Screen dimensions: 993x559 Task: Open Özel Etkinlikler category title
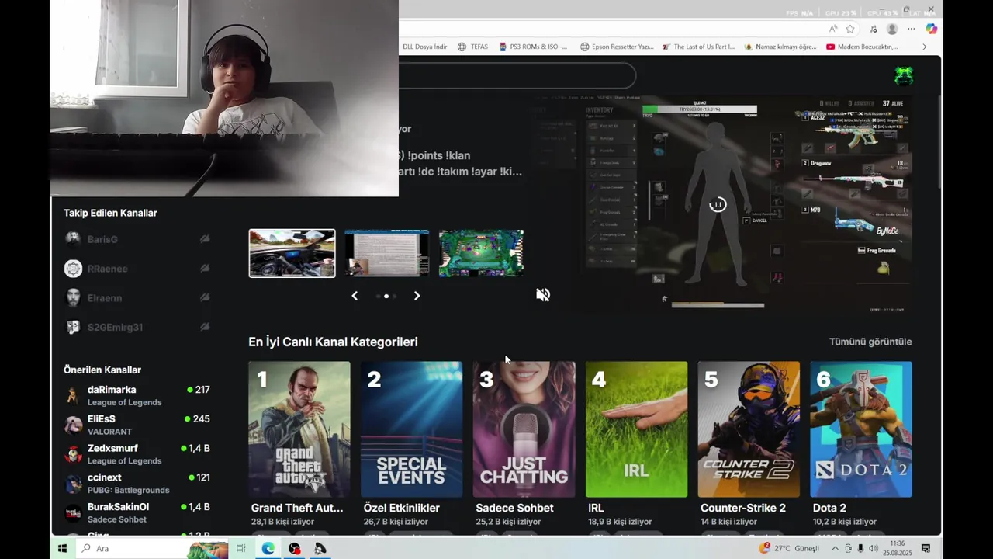click(402, 508)
